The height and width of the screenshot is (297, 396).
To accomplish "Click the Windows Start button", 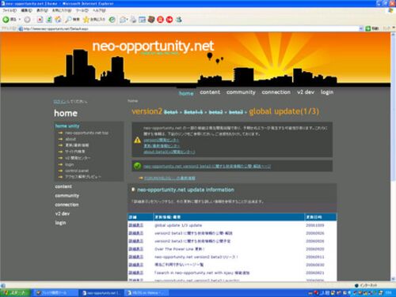I will click(x=15, y=293).
